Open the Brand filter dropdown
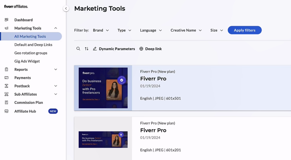 coord(101,30)
